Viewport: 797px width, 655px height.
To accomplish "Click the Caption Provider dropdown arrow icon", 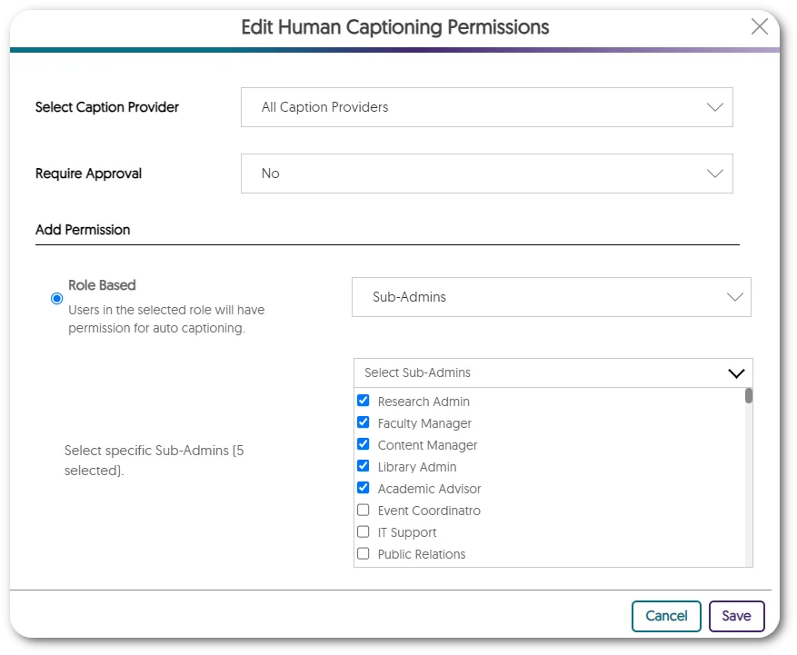I will (715, 106).
